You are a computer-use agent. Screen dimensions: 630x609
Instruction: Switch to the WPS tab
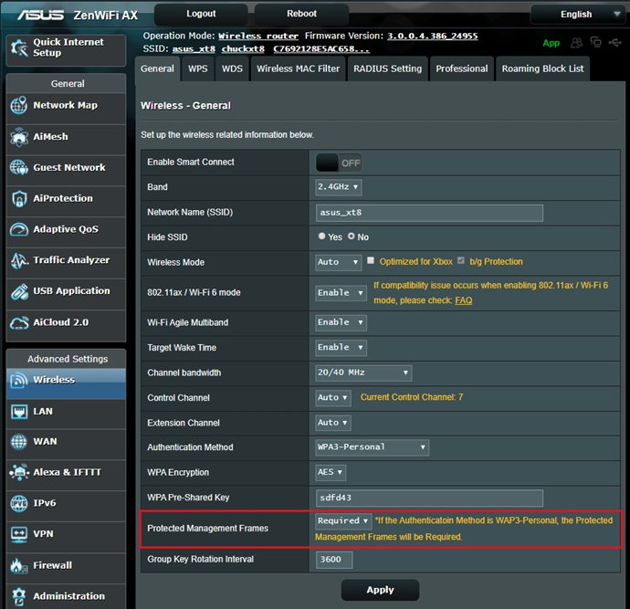pos(198,68)
